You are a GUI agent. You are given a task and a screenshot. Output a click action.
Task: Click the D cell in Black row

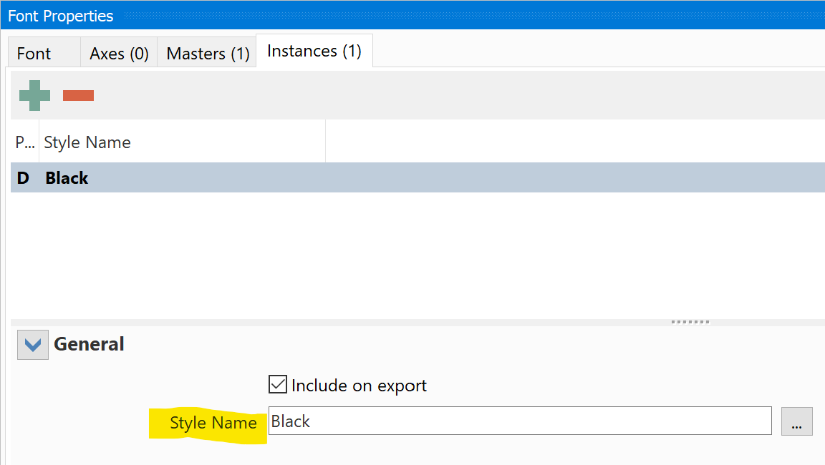pyautogui.click(x=23, y=177)
